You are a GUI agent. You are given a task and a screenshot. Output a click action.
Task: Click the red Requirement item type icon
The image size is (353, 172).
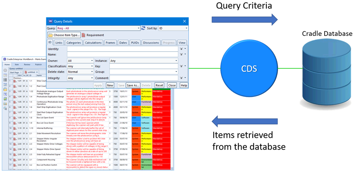click(83, 35)
